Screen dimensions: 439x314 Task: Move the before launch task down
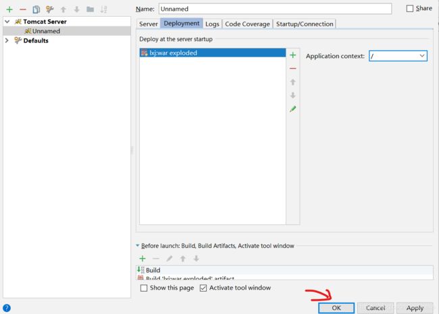(197, 259)
